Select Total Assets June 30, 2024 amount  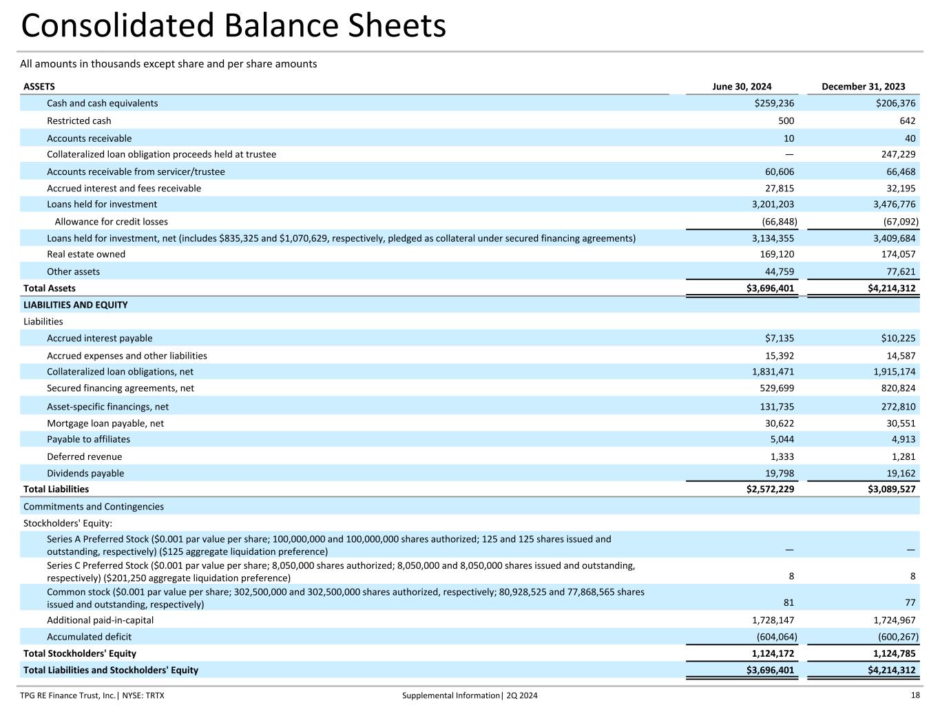[770, 288]
